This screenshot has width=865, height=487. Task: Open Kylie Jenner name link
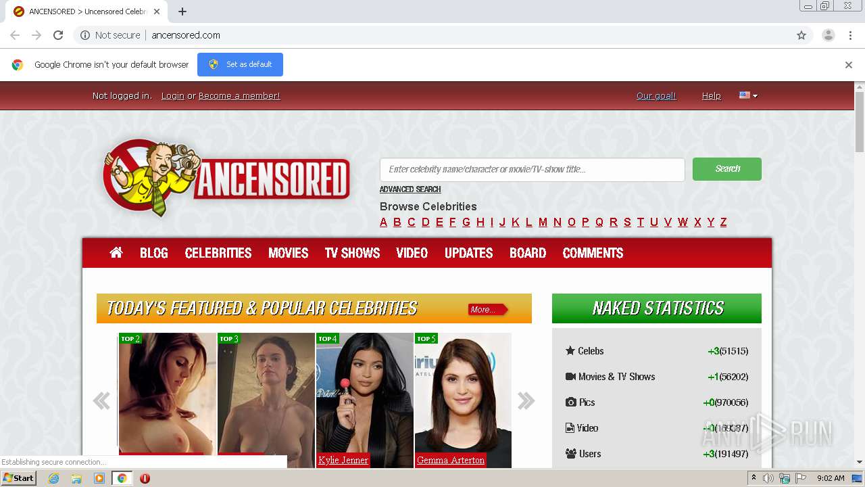(343, 460)
